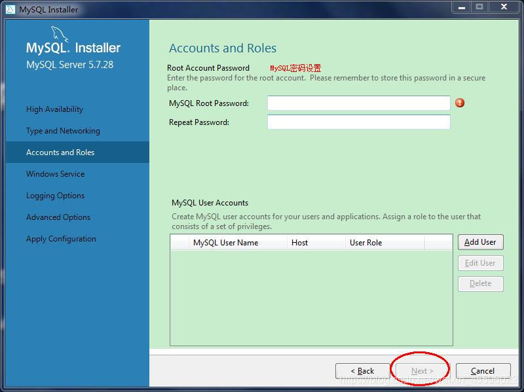Image resolution: width=524 pixels, height=392 pixels.
Task: Click the Accounts and Roles heading
Action: (223, 48)
